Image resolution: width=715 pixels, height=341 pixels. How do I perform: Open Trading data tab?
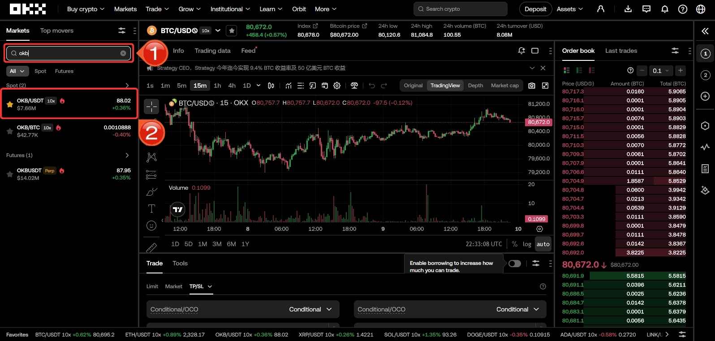pos(212,51)
